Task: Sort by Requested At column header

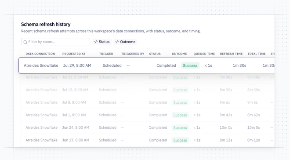Action: point(74,54)
